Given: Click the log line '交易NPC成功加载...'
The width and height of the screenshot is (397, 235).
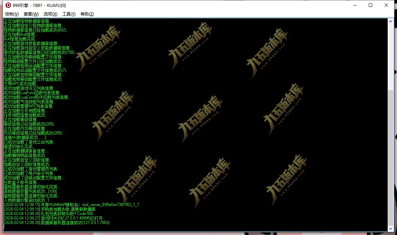Looking at the screenshot, I should coord(21,84).
